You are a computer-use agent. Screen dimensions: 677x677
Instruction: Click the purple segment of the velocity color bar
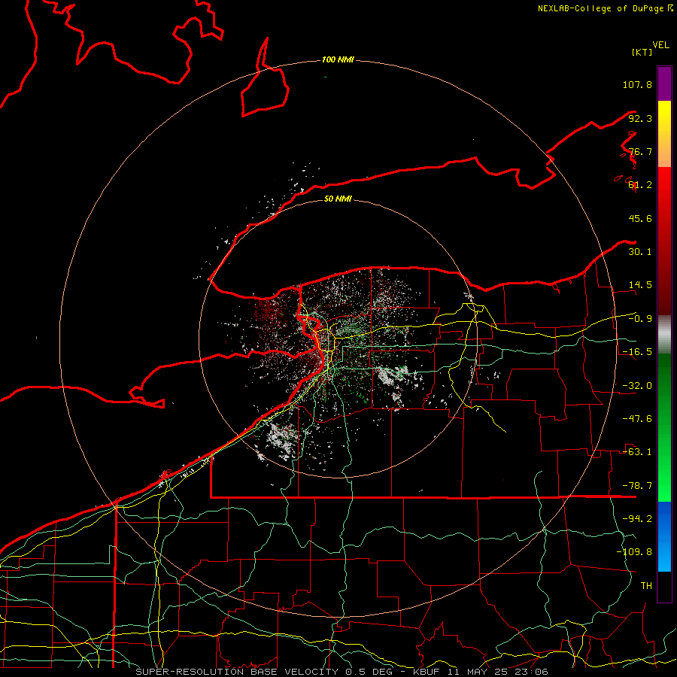[x=664, y=83]
